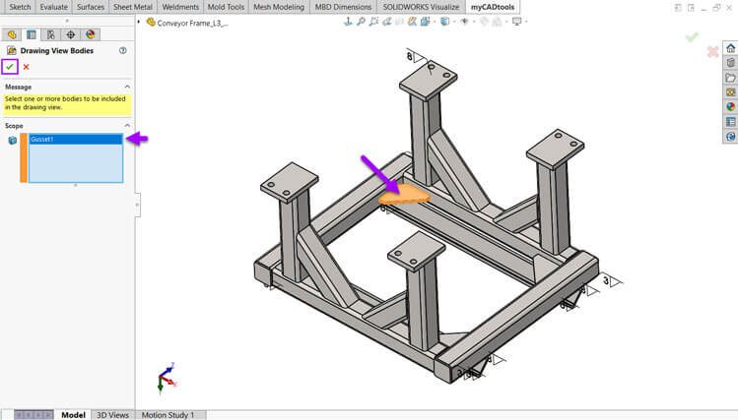Open Custom Properties in the task pane
Screen dimensions: 738x420
(730, 122)
